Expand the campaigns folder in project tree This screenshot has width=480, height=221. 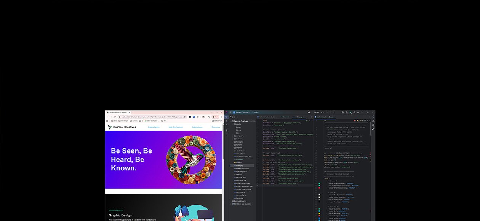coord(233,136)
